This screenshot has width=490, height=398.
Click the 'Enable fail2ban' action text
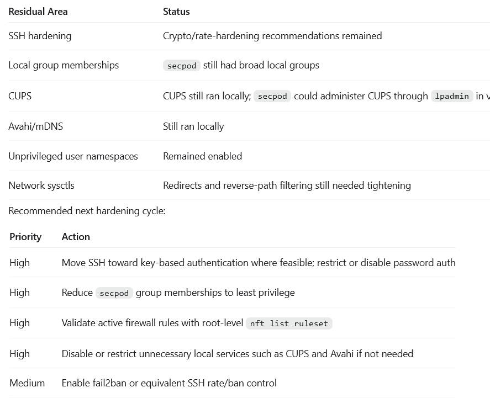coord(169,383)
